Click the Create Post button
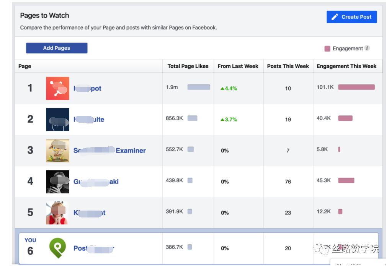 point(351,17)
